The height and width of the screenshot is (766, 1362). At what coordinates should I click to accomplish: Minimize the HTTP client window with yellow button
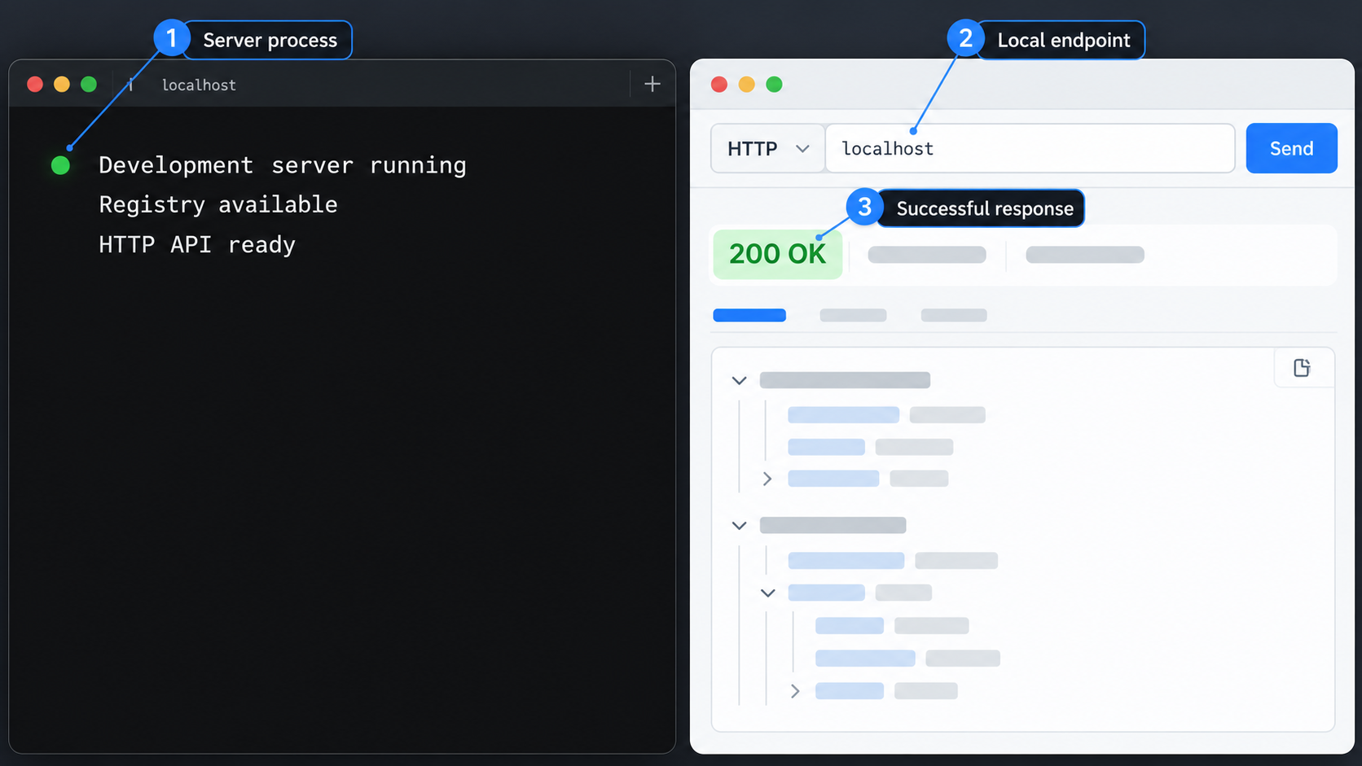[x=747, y=84]
